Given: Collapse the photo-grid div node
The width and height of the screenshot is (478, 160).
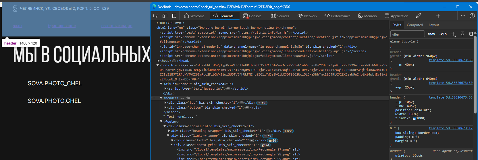Looking at the screenshot, I should 172,145.
